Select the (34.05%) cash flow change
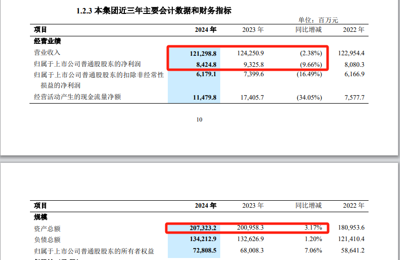The height and width of the screenshot is (260, 400). pos(309,98)
